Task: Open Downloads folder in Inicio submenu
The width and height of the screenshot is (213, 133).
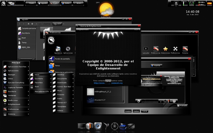Action: [x=63, y=83]
